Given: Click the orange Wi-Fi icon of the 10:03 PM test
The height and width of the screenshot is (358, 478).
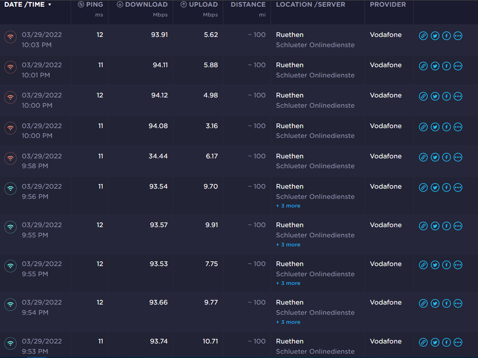Looking at the screenshot, I should [x=11, y=37].
